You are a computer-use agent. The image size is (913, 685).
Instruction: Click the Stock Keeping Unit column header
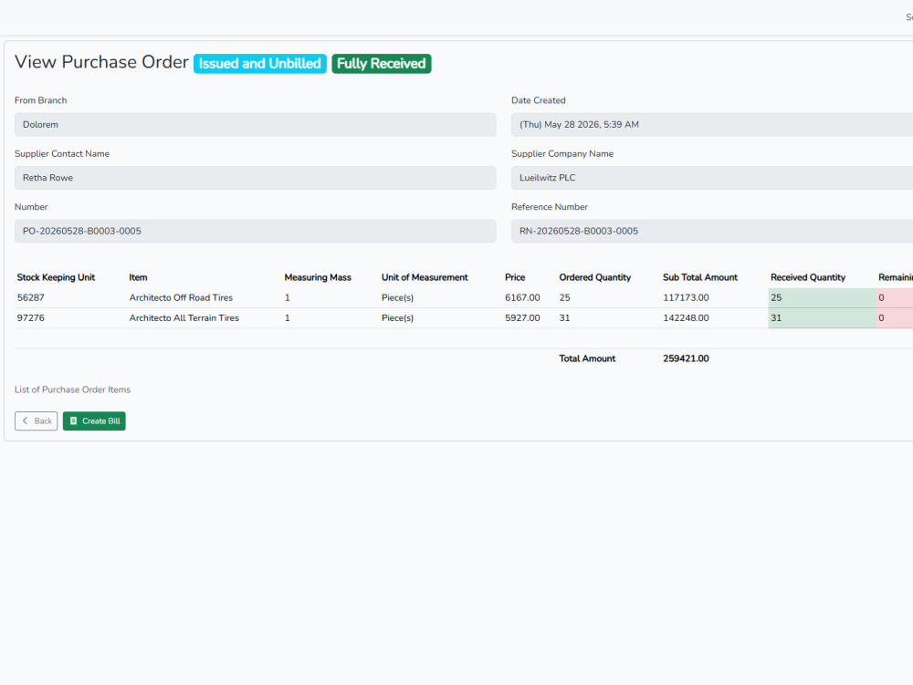pos(56,277)
